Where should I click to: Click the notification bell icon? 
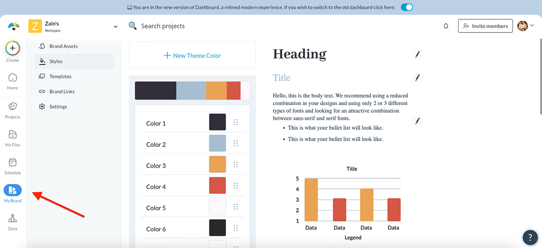(446, 26)
